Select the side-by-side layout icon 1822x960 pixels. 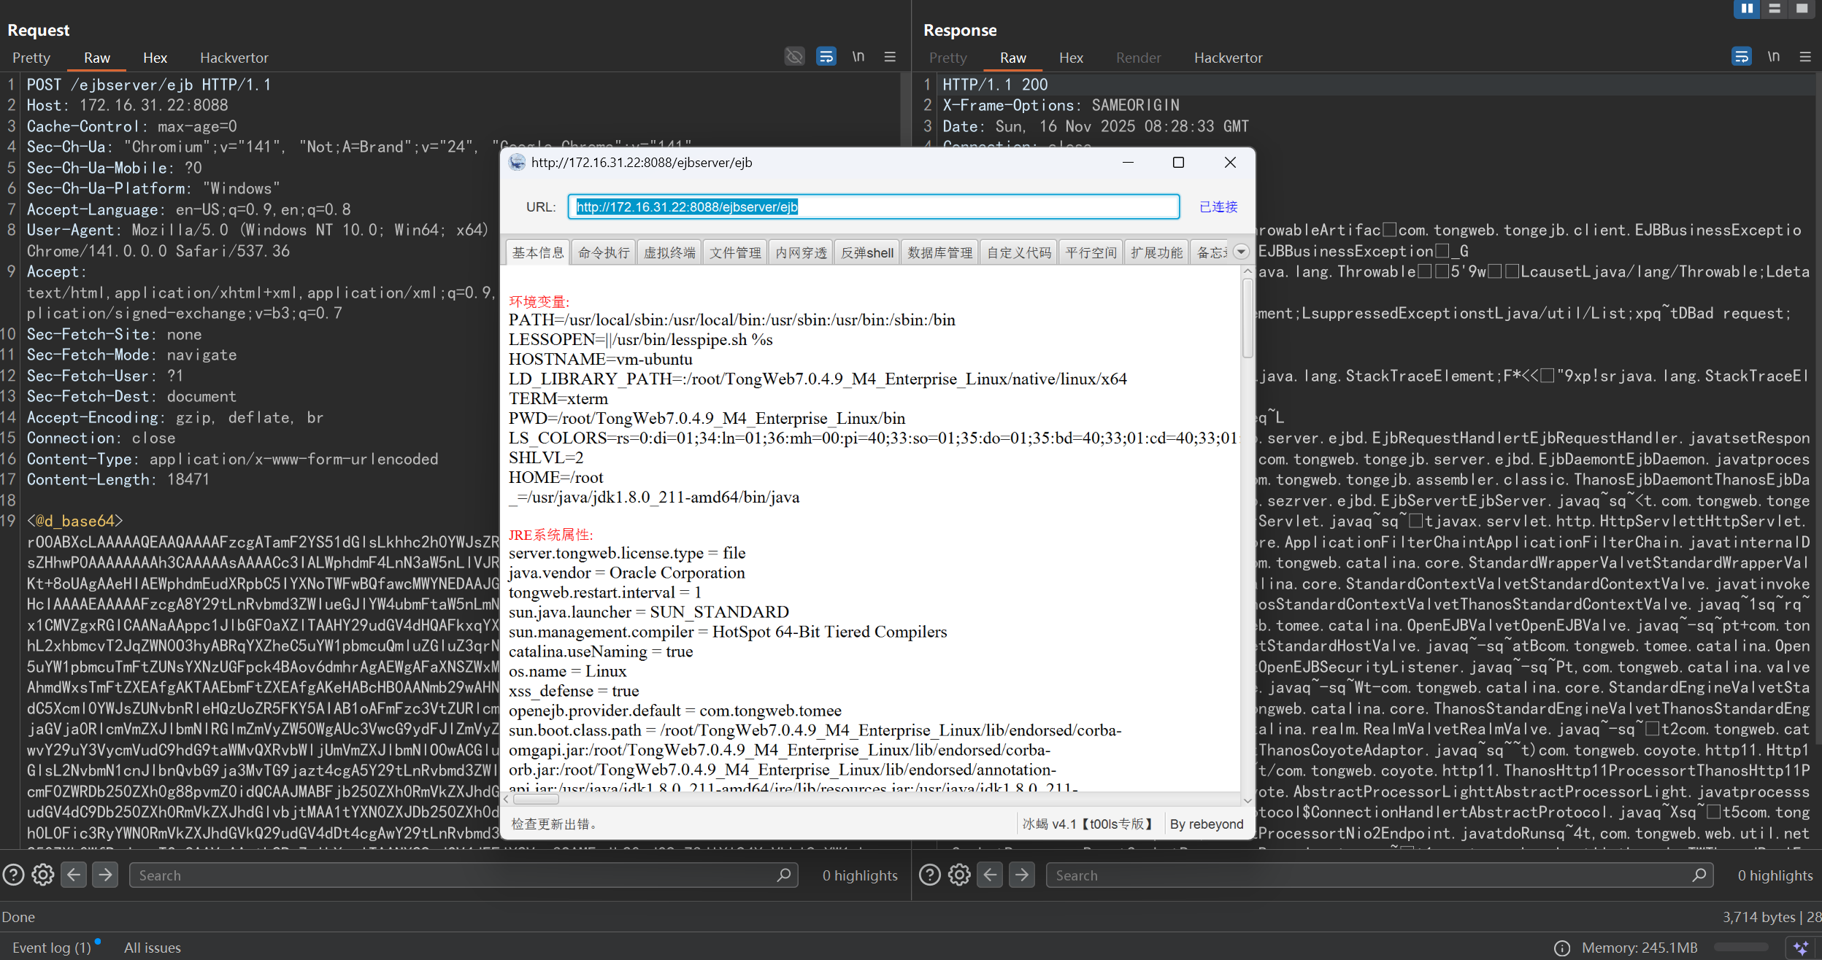(1746, 9)
